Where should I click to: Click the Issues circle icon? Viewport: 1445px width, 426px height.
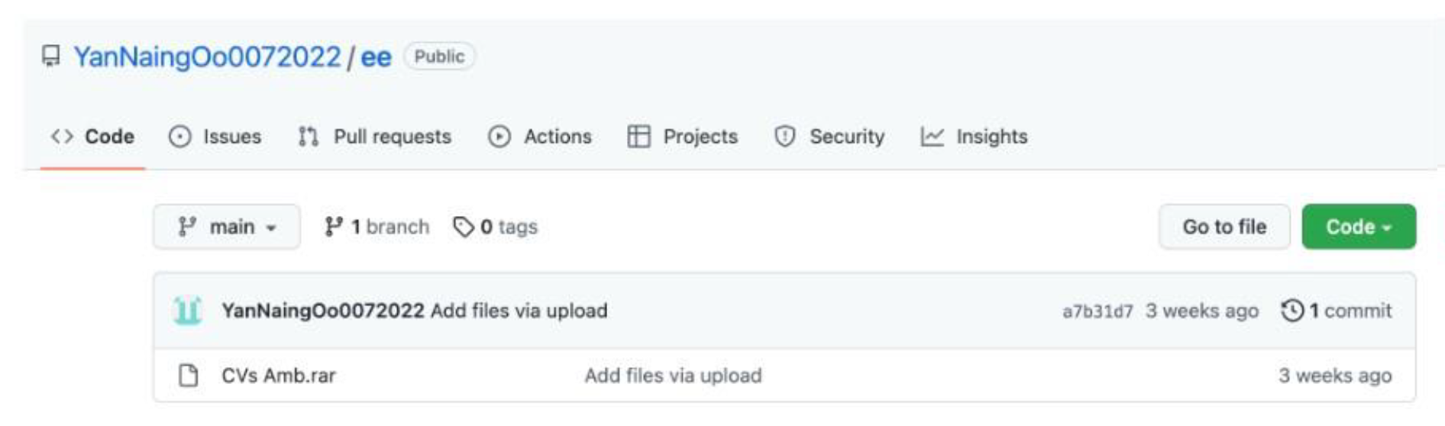(179, 137)
